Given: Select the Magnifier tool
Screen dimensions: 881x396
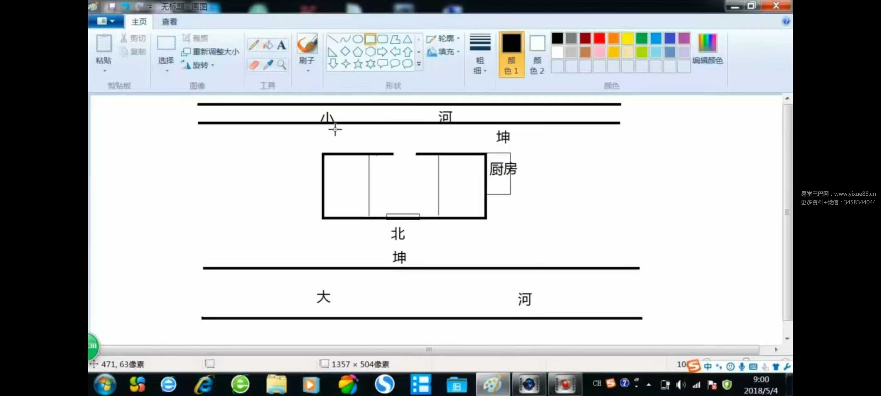Looking at the screenshot, I should 282,64.
